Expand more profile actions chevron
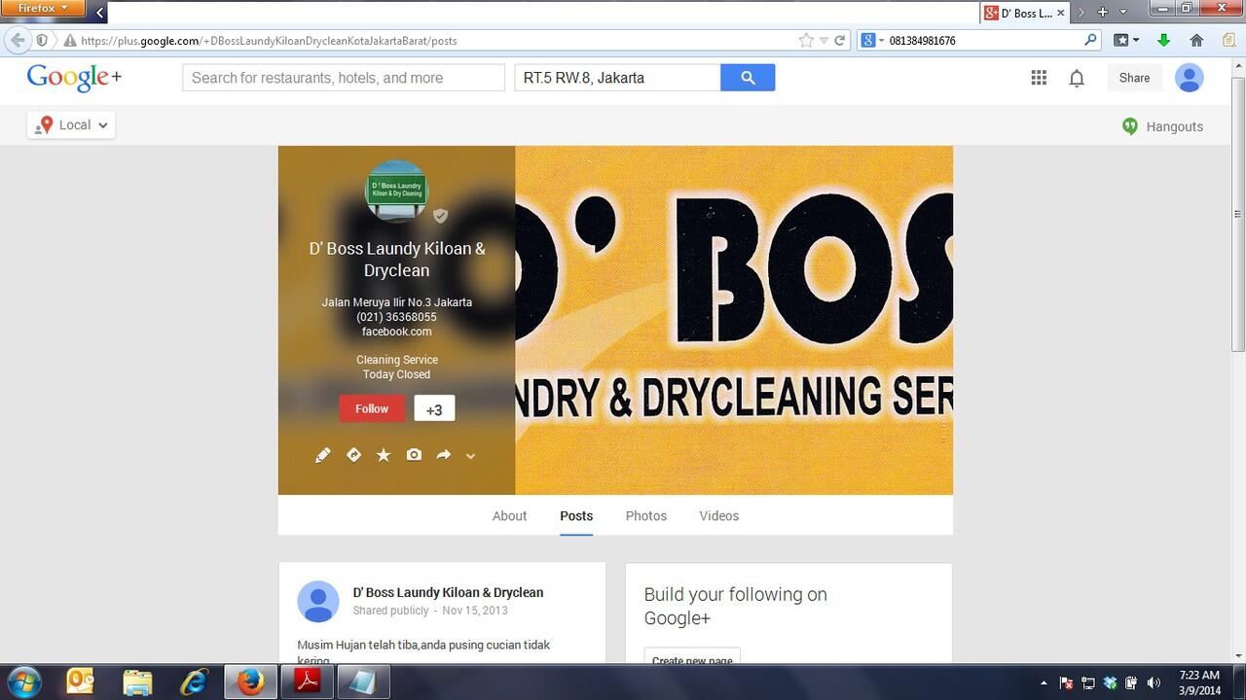 [470, 456]
